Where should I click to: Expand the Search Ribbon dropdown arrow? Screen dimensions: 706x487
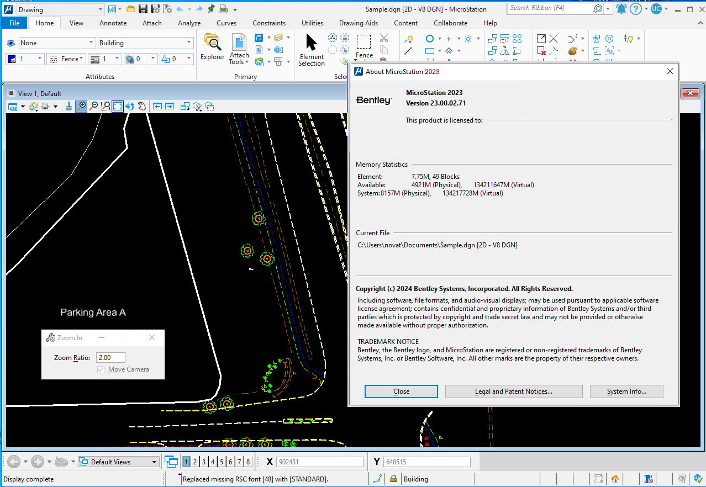click(x=608, y=9)
